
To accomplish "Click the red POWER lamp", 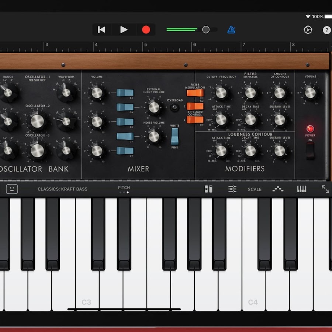I will (310, 129).
